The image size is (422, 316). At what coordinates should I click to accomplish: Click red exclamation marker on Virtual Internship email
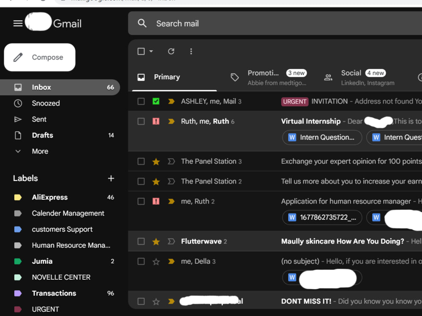[x=156, y=121]
